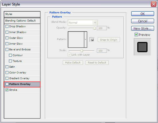Viewport: 158px width, 123px height.
Task: Uncheck the Stroke checkbox
Action: (x=7, y=90)
